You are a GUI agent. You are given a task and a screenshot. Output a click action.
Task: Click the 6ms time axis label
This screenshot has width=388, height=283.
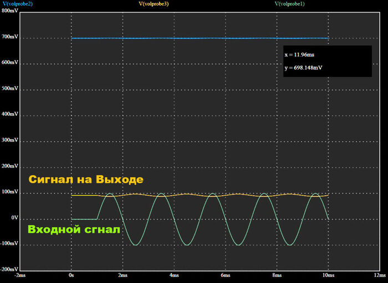click(225, 275)
